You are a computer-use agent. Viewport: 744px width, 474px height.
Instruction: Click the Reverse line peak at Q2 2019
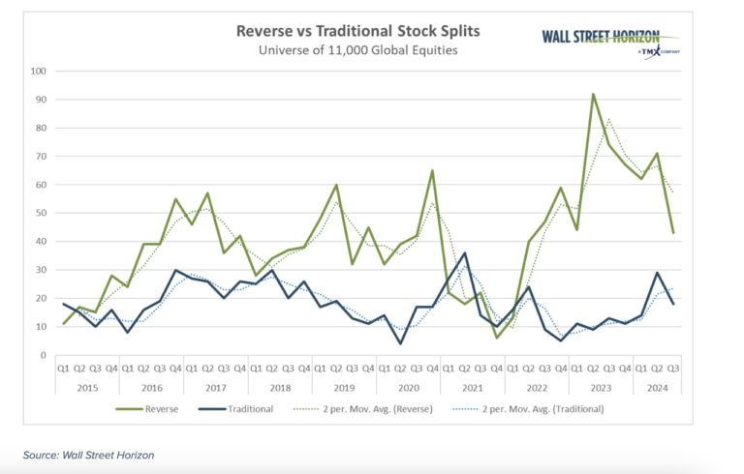click(336, 185)
